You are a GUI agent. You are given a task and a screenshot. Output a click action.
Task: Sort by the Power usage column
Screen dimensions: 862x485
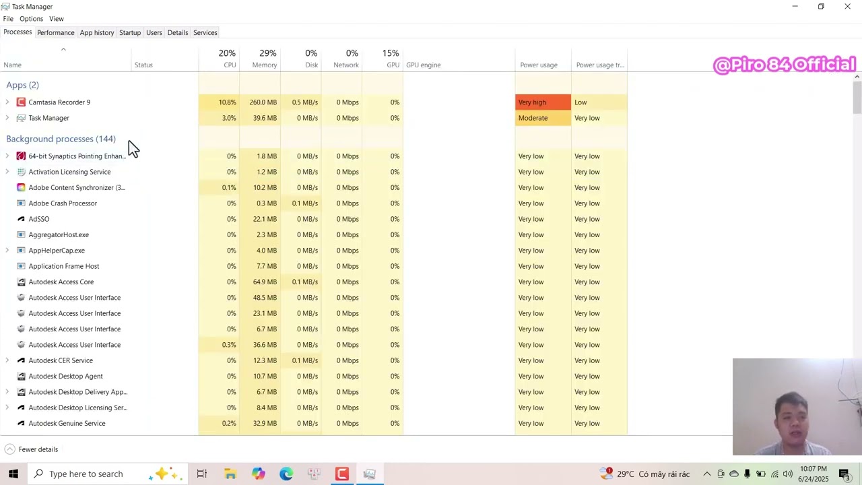[x=543, y=59]
